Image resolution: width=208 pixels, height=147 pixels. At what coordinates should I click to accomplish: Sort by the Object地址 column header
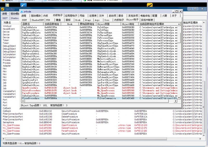click(129, 24)
